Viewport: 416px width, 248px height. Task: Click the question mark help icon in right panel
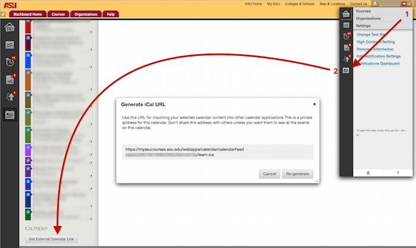click(398, 172)
